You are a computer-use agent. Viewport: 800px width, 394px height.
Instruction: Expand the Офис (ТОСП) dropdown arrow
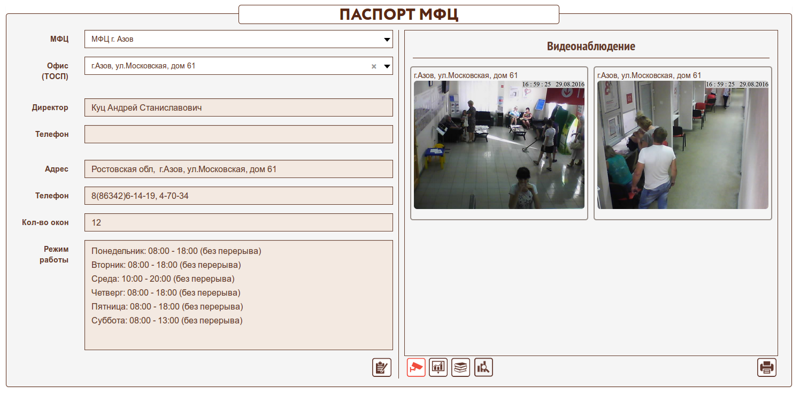coord(387,66)
